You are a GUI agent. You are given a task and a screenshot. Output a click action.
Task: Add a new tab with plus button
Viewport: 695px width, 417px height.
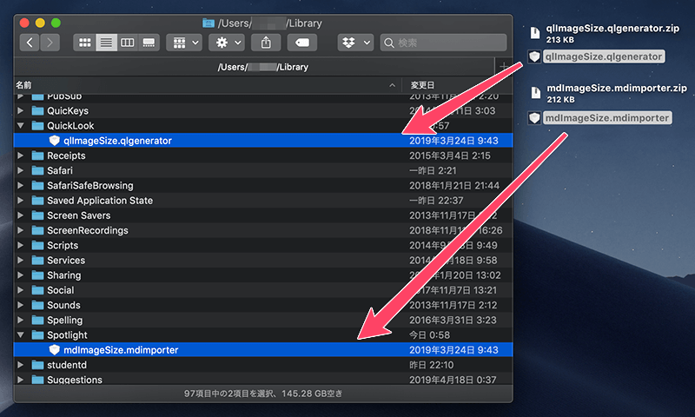[x=504, y=67]
